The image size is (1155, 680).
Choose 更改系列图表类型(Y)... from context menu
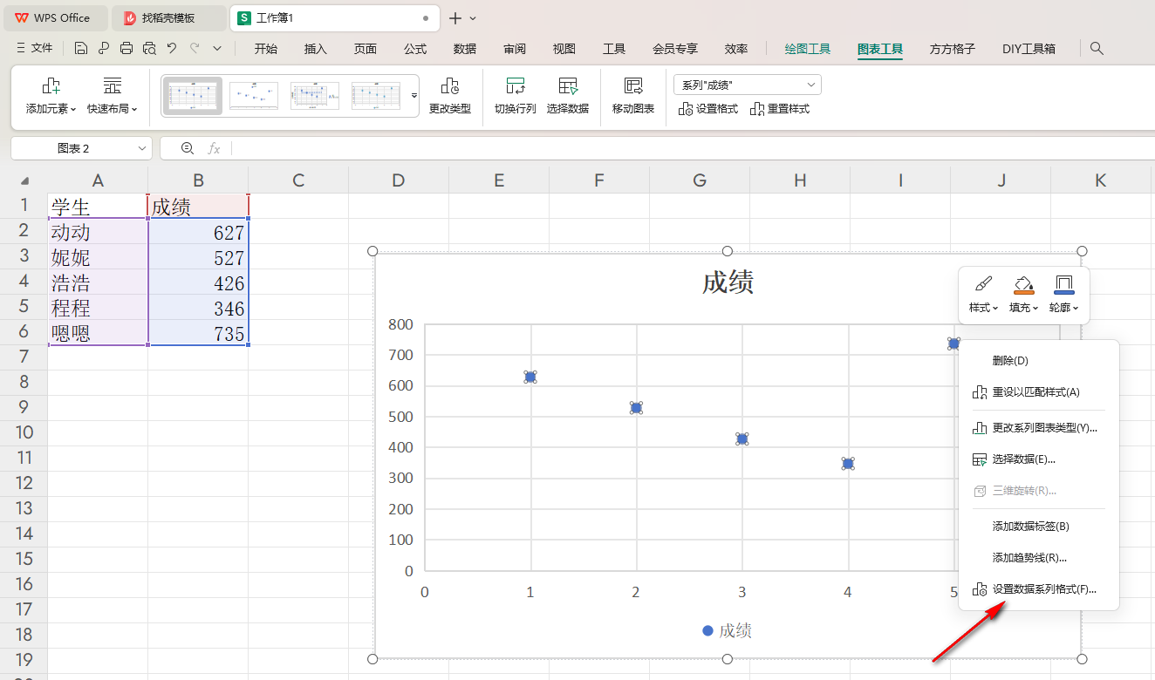(1038, 428)
